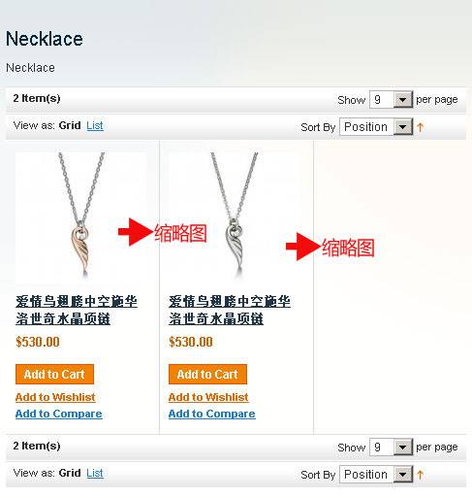
Task: Click the top ascending sort direction arrow
Action: click(x=420, y=127)
